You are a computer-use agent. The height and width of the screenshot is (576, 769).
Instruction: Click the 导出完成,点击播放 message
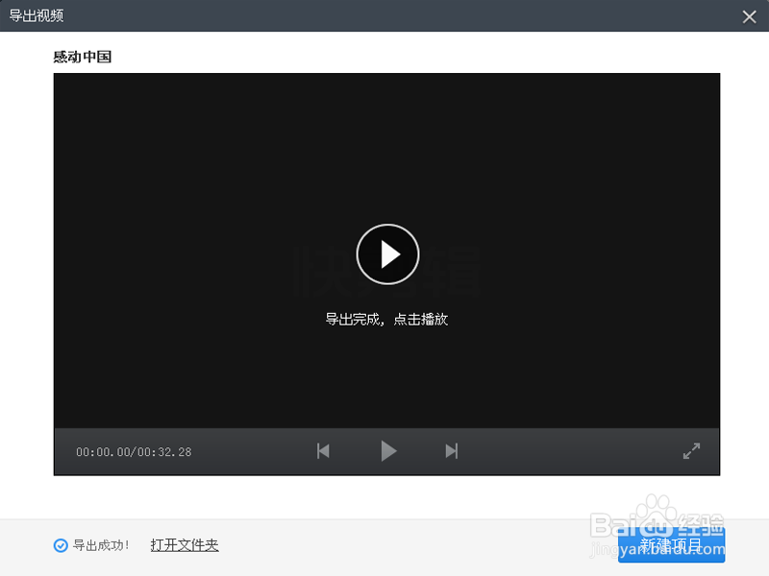coord(386,320)
